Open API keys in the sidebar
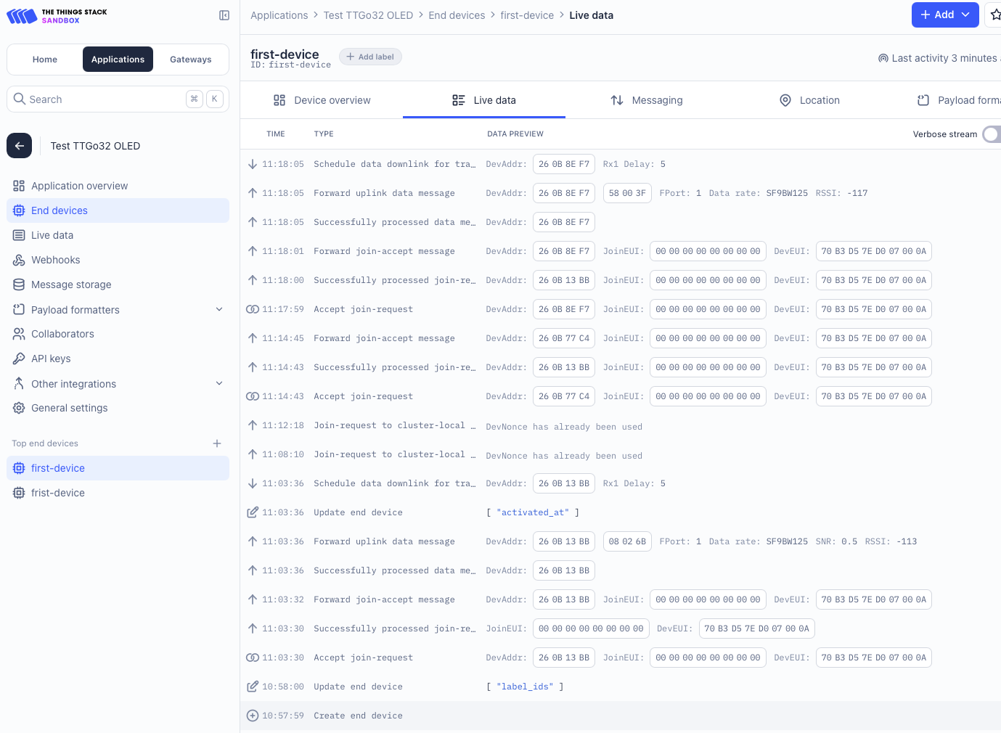This screenshot has width=1001, height=733. pos(51,359)
